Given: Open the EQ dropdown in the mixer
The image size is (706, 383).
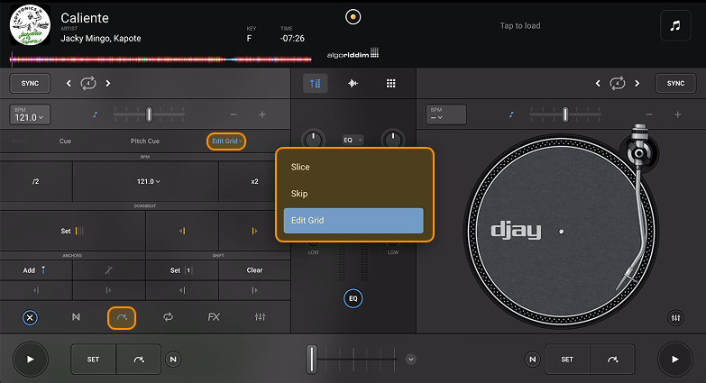Looking at the screenshot, I should (353, 140).
